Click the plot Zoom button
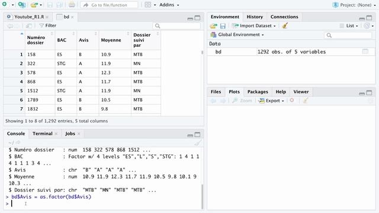The width and height of the screenshot is (379, 213). (242, 101)
